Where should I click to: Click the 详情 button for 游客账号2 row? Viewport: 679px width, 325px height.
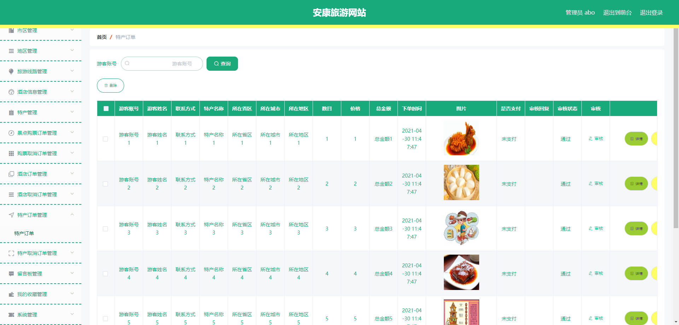[636, 184]
